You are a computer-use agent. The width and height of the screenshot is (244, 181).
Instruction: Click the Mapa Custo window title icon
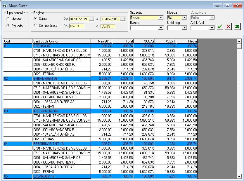[x=5, y=6]
